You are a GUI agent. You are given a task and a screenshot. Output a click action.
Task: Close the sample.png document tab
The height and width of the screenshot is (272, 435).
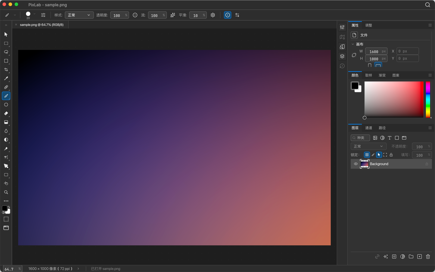[16, 24]
